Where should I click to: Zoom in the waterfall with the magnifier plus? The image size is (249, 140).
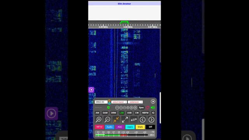[x=98, y=119]
